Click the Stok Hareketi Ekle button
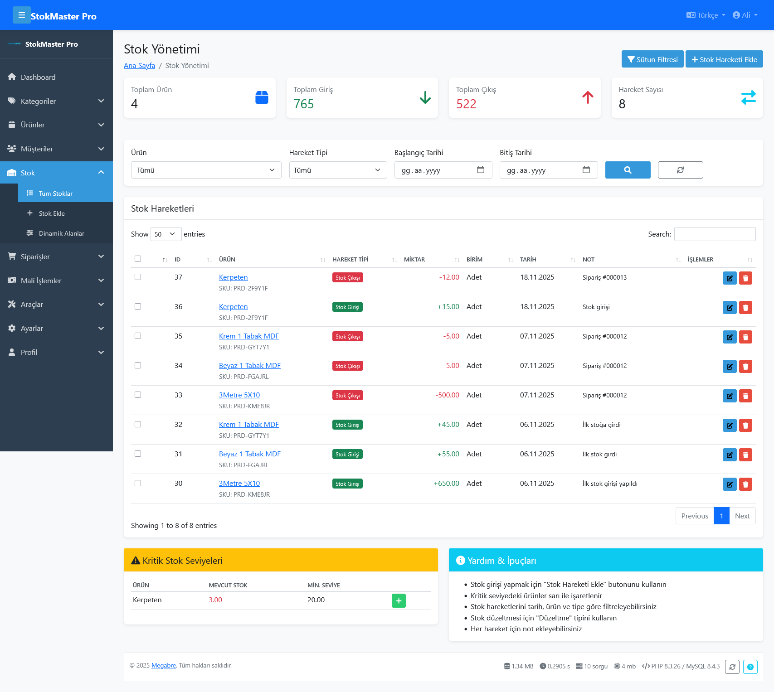 click(x=724, y=59)
